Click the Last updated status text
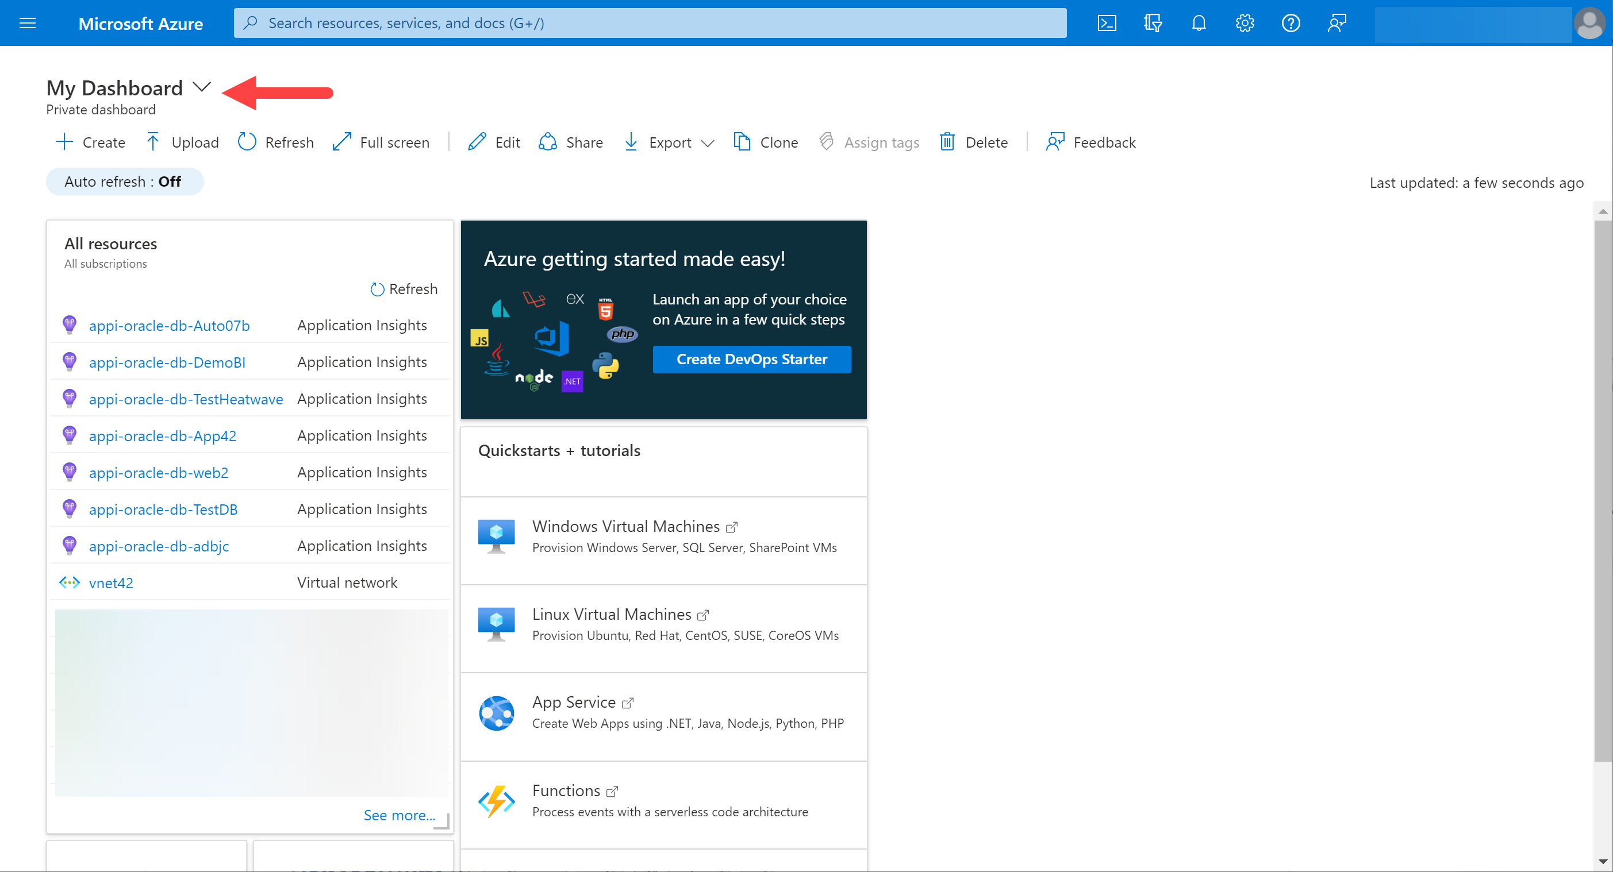Screen dimensions: 1613x872 point(1477,183)
